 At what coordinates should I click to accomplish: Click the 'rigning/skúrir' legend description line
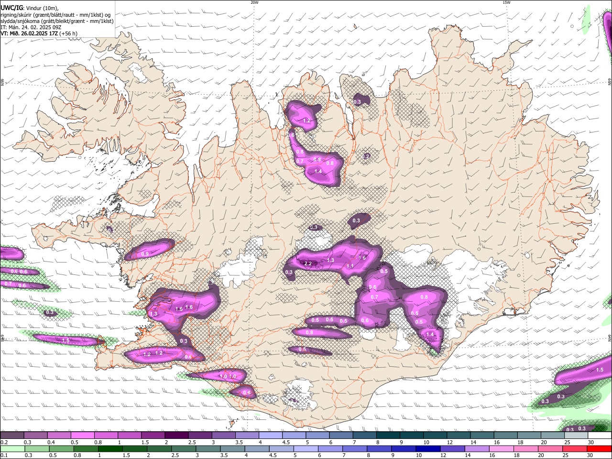click(x=55, y=15)
